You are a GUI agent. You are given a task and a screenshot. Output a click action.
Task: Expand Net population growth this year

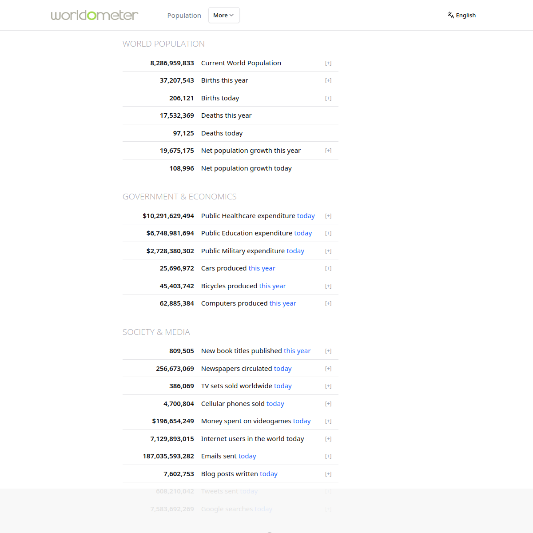pyautogui.click(x=328, y=151)
